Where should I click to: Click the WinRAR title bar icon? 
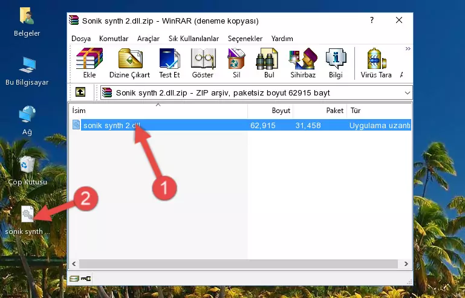click(x=74, y=20)
